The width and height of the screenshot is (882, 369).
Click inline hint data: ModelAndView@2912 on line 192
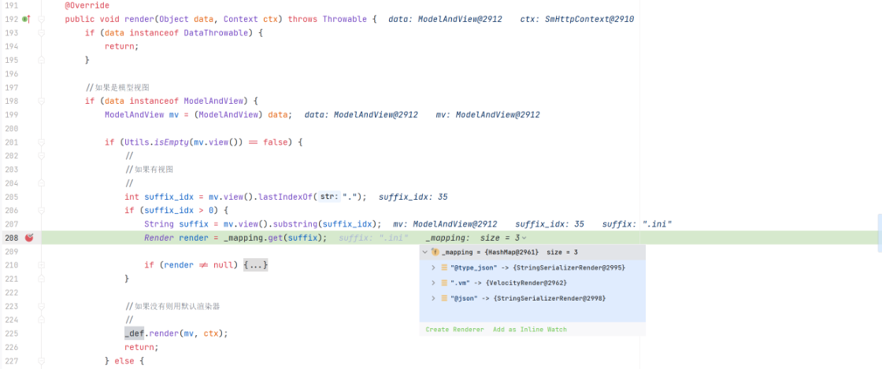445,19
